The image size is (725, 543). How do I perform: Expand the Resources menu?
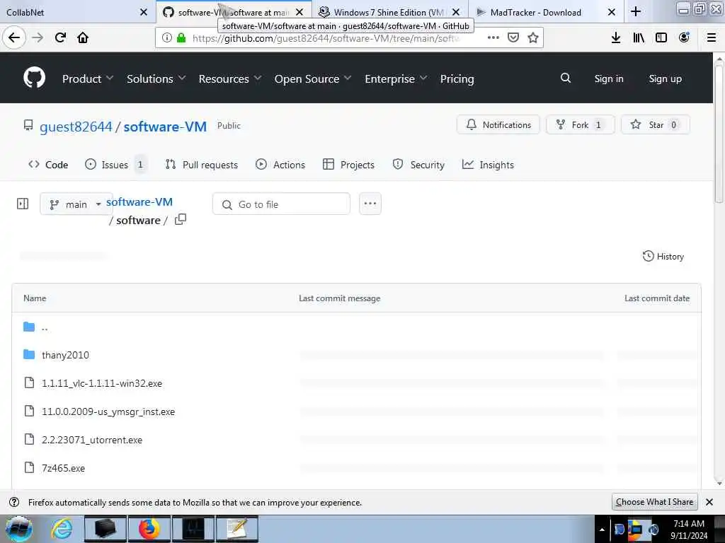(230, 79)
